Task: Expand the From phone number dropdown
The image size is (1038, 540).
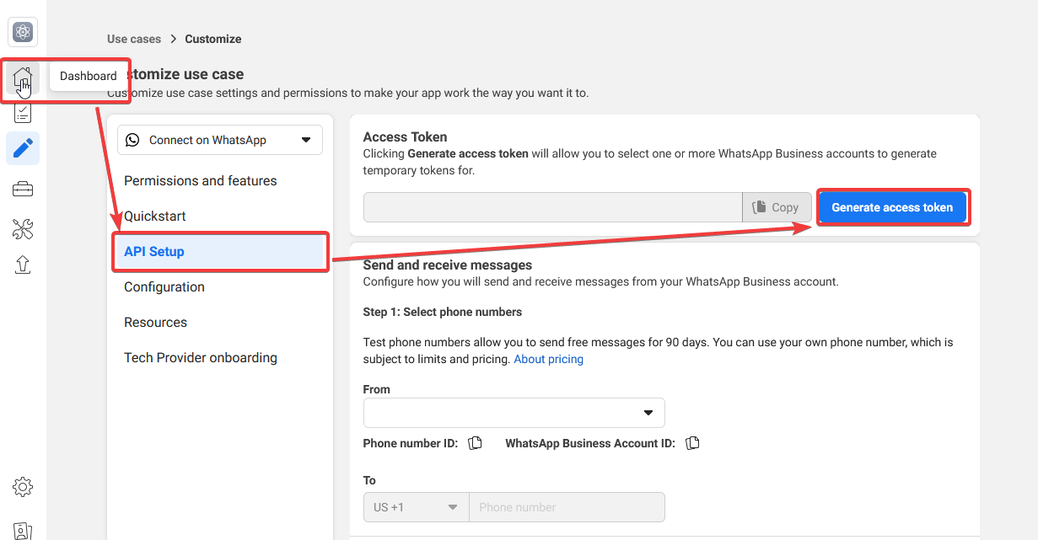Action: (514, 413)
